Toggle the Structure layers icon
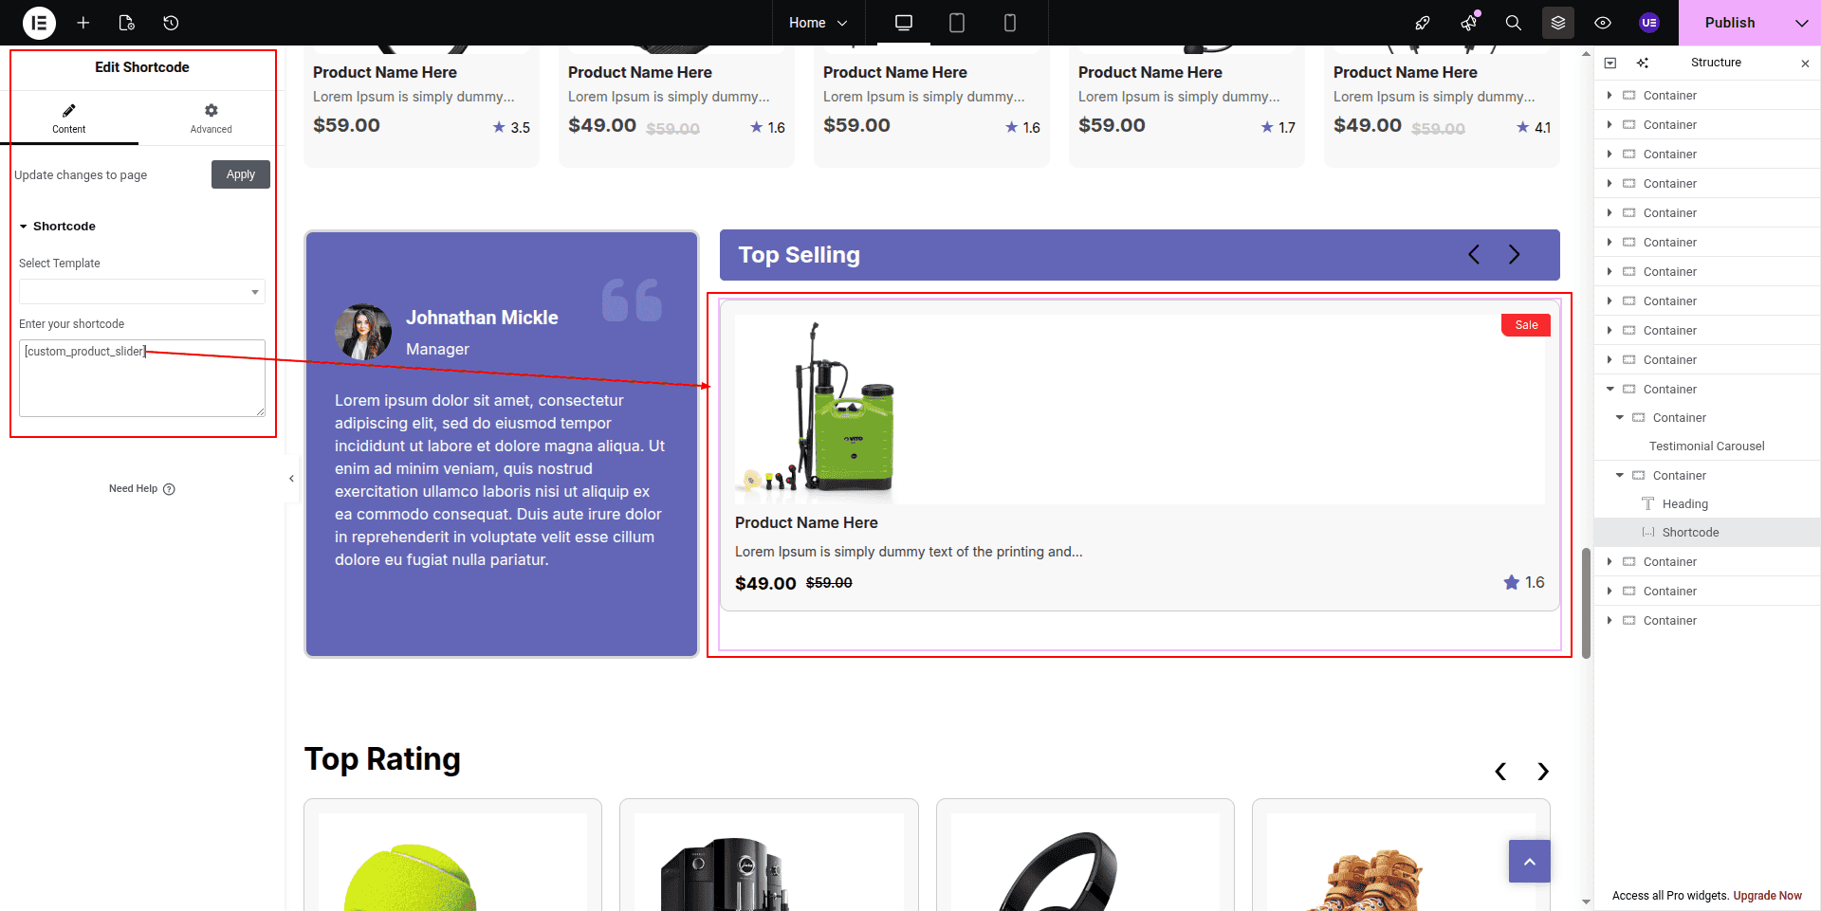1821x911 pixels. (x=1558, y=23)
